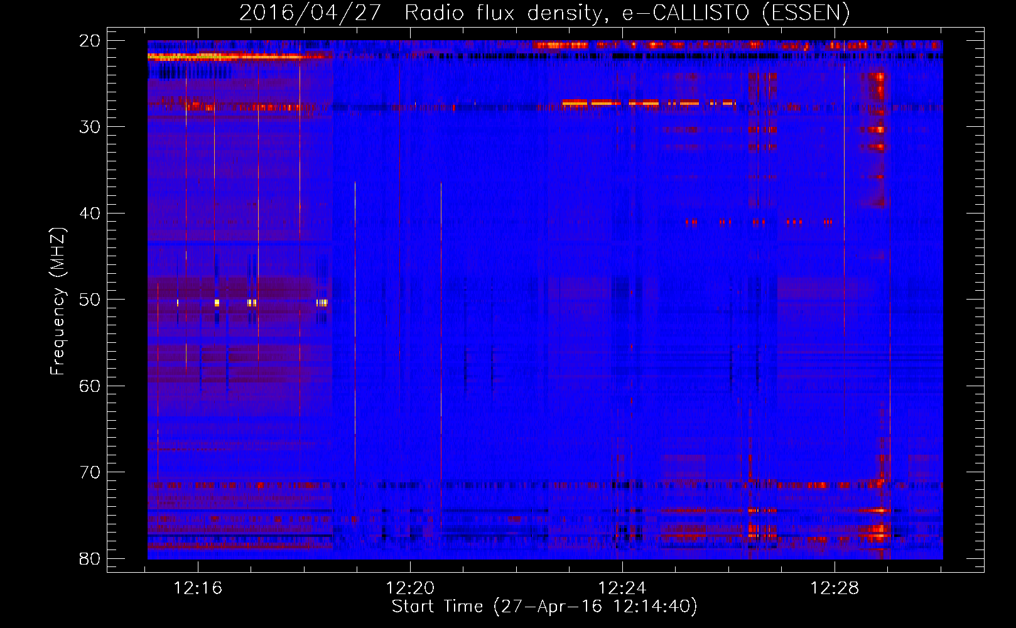
Task: Select the 12:16 time tick label
Action: (x=198, y=588)
